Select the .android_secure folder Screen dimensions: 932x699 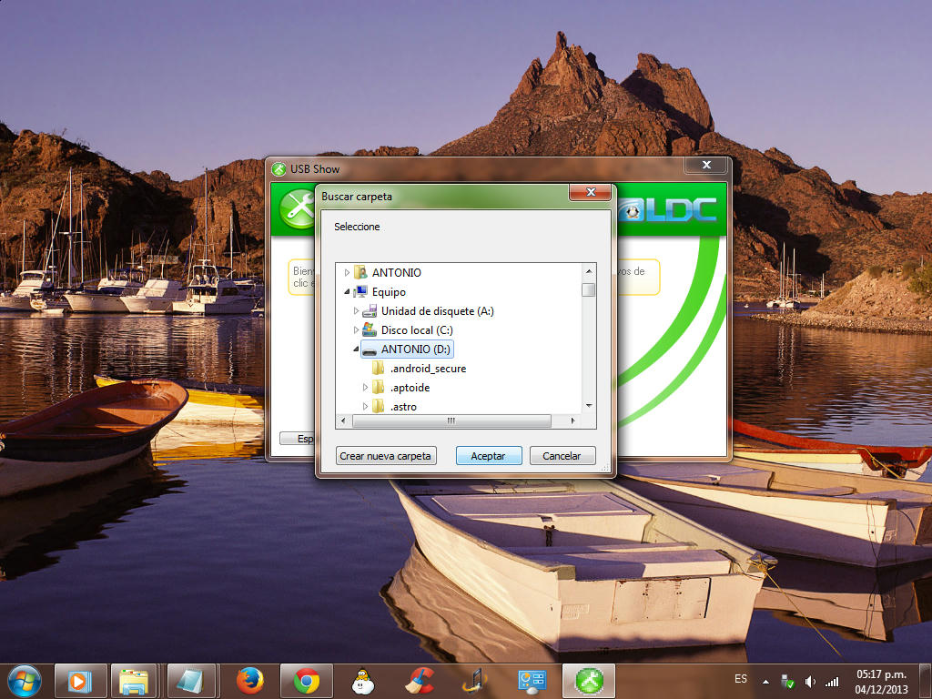pos(428,369)
